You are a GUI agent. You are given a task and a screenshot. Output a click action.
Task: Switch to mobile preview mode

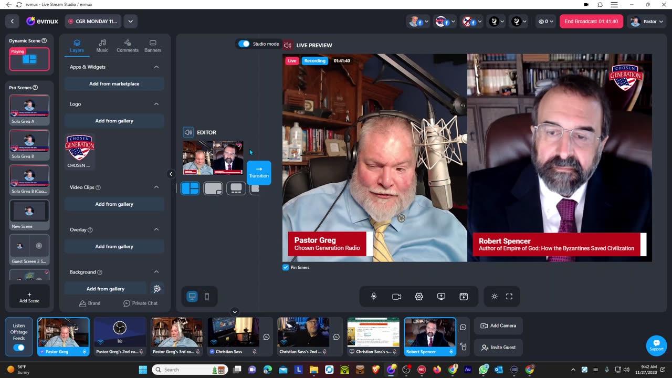click(207, 297)
